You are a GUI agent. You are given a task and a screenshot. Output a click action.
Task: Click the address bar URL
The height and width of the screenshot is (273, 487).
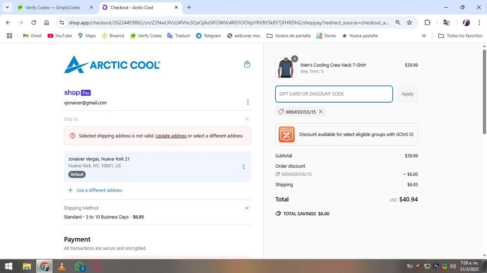point(229,23)
